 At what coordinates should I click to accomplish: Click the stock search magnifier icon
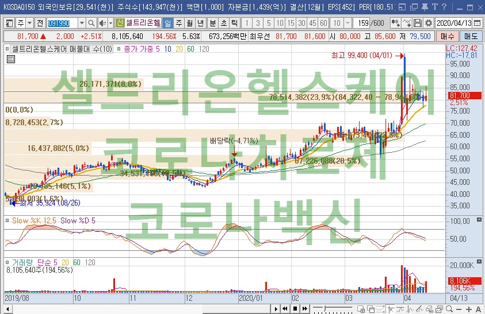point(91,23)
